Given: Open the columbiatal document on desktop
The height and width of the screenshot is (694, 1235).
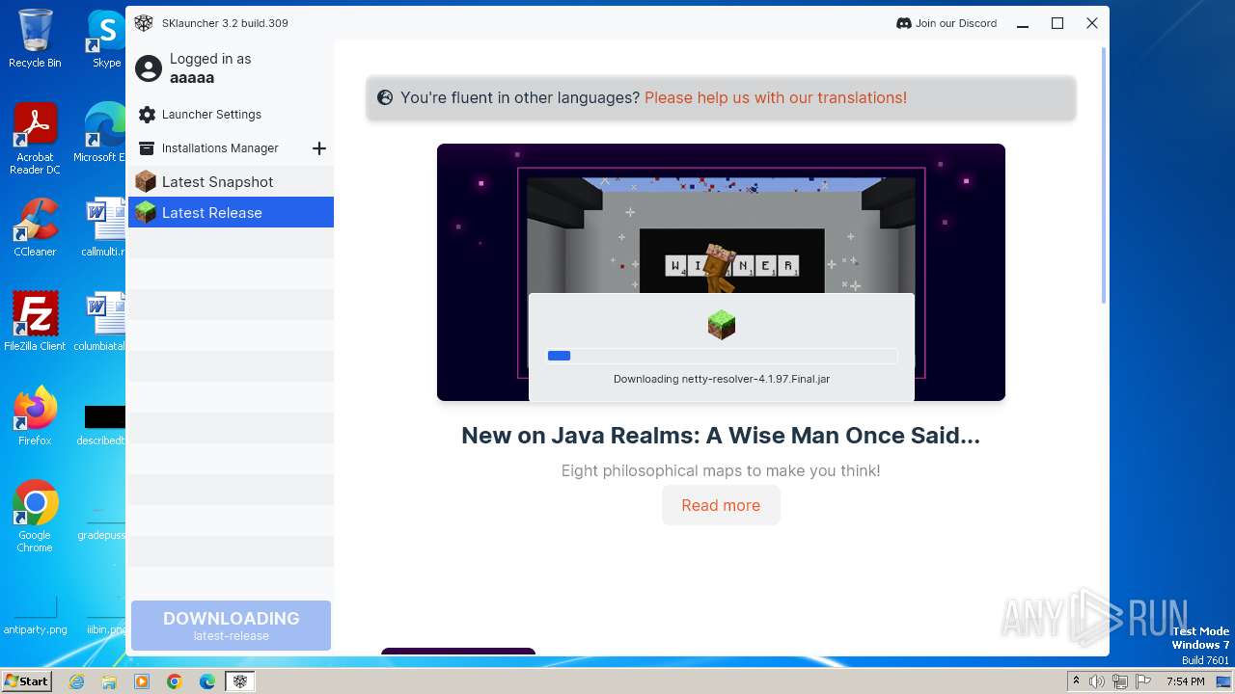Looking at the screenshot, I should point(101,321).
